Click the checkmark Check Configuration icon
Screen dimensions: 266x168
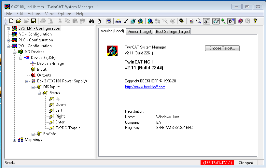coord(126,21)
